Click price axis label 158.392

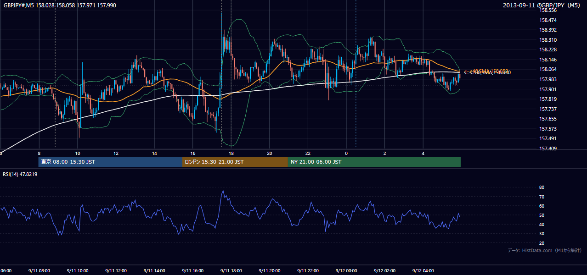pyautogui.click(x=548, y=30)
